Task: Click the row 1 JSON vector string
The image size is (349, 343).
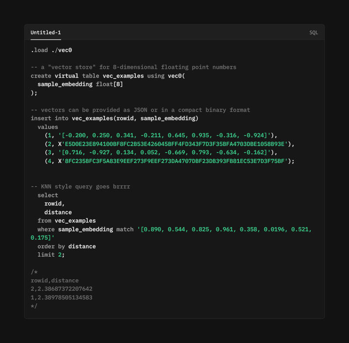Action: (x=164, y=136)
